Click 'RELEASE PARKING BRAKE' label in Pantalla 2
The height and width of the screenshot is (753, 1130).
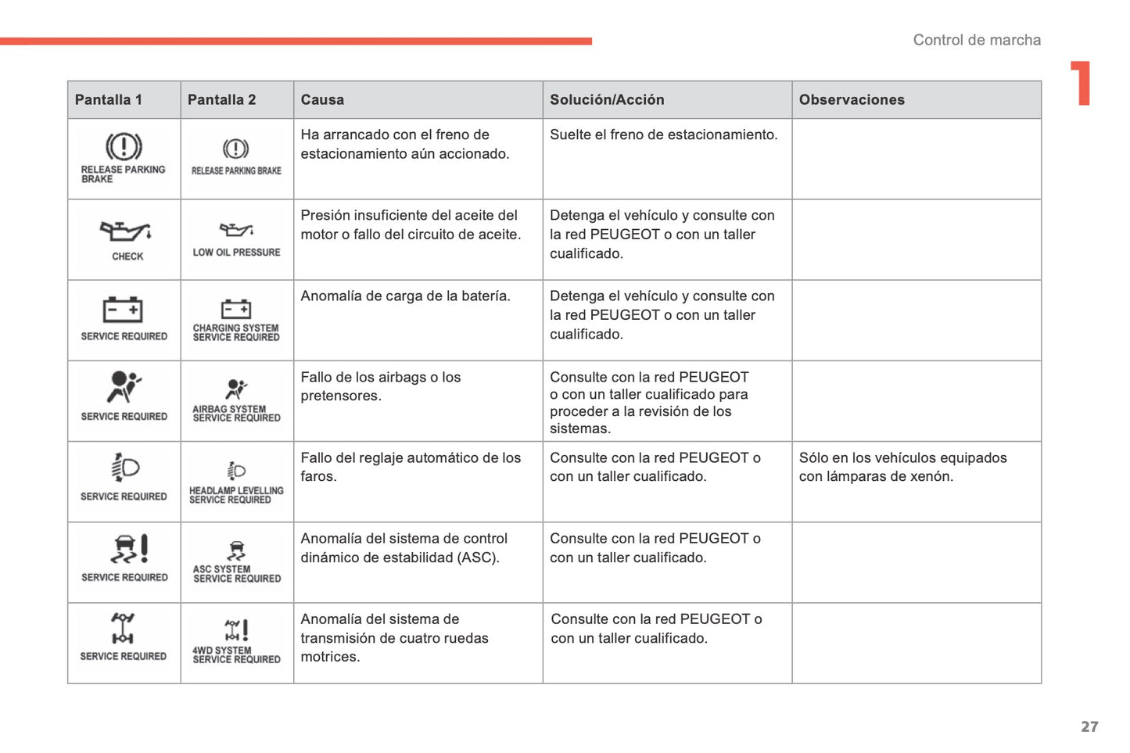click(236, 171)
